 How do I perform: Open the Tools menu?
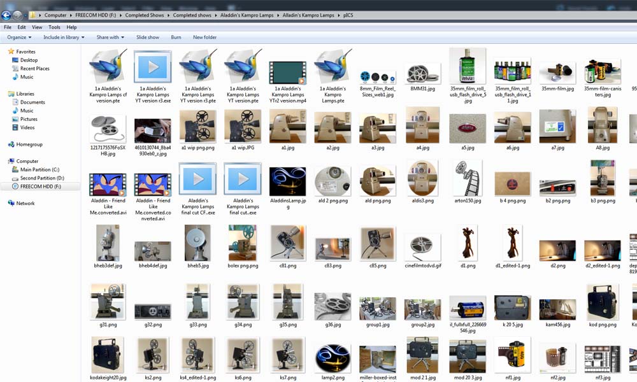(55, 27)
